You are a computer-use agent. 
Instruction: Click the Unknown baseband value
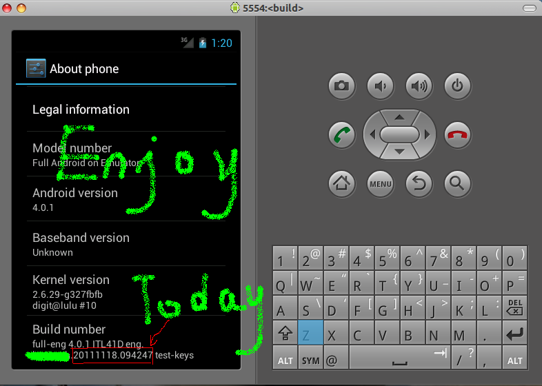52,252
